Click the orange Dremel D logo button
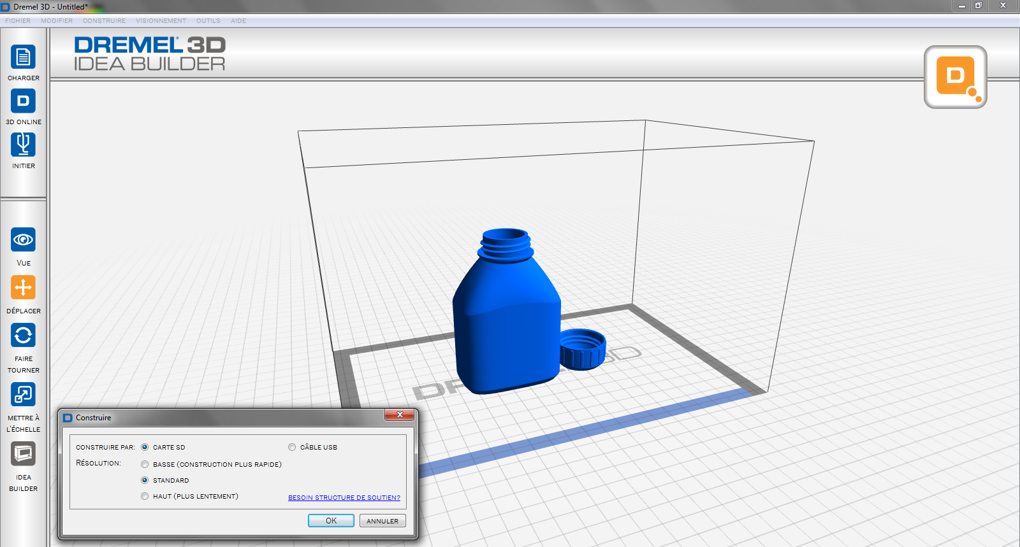 pyautogui.click(x=955, y=77)
